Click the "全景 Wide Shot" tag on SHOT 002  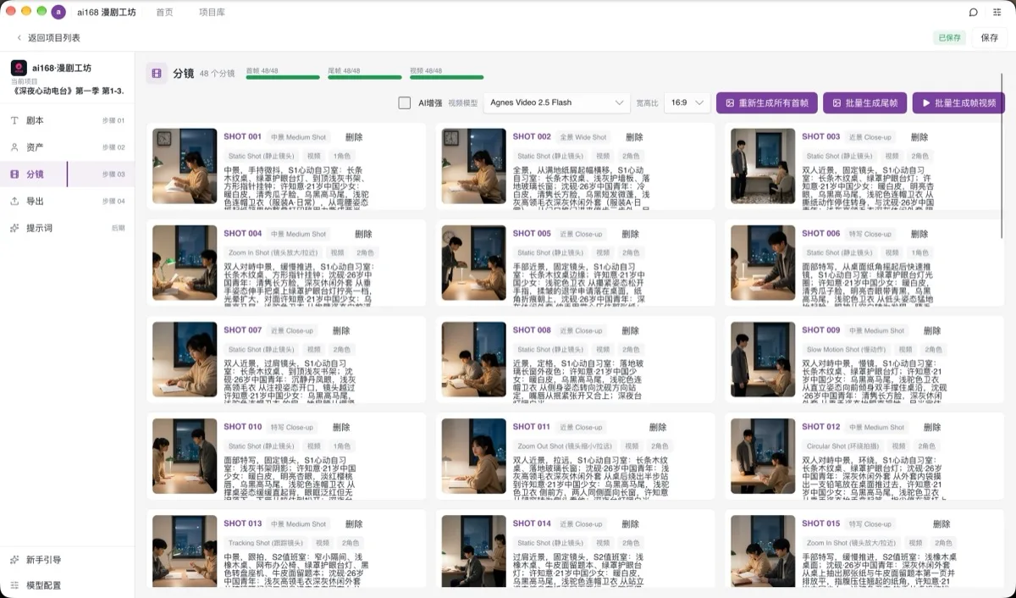(x=583, y=137)
